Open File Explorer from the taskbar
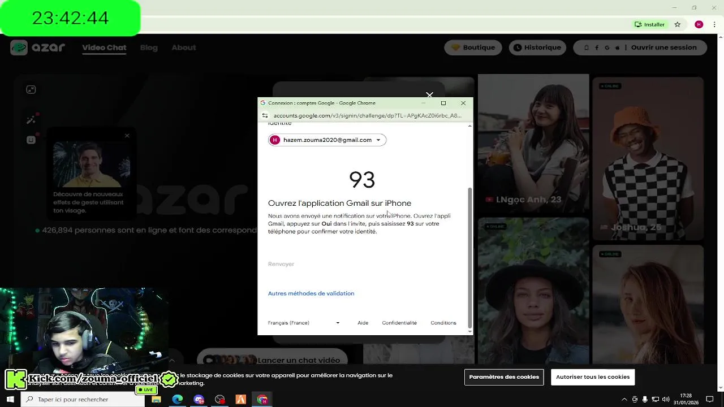The width and height of the screenshot is (724, 407). pyautogui.click(x=156, y=400)
